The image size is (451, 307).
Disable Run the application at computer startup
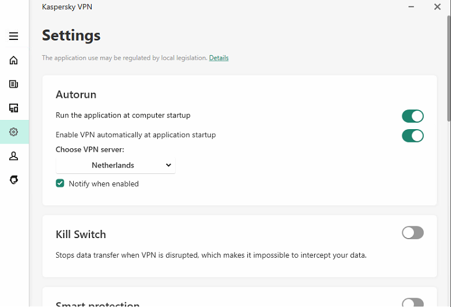[x=413, y=116]
